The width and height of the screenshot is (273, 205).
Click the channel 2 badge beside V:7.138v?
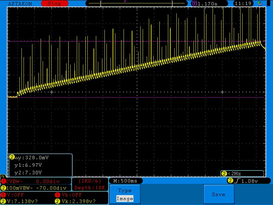[x=3, y=201]
